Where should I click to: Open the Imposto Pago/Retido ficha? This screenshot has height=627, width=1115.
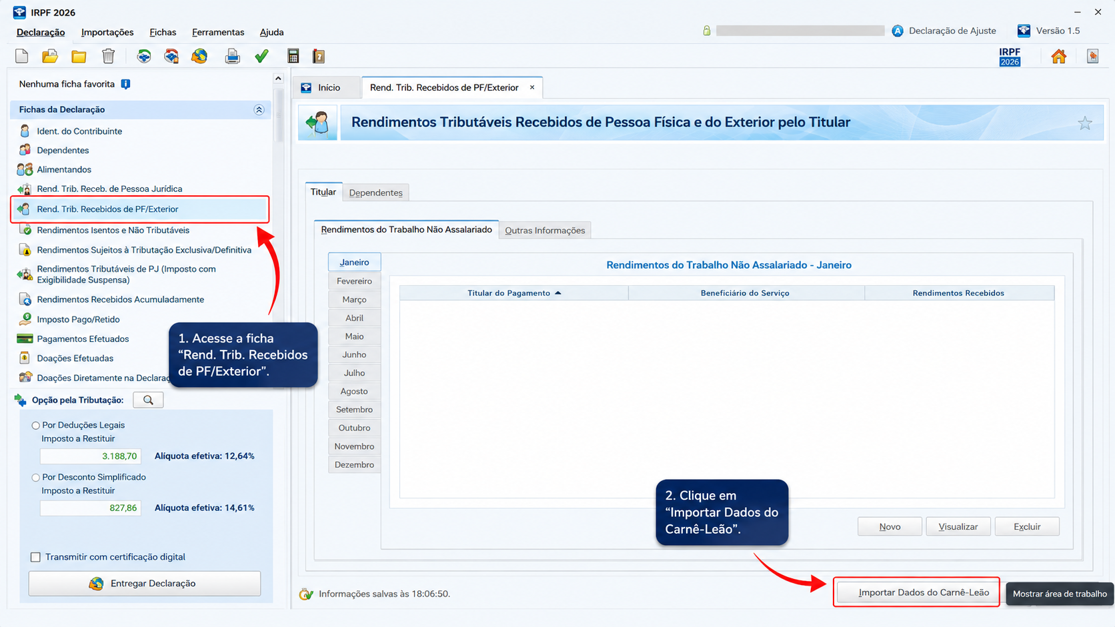(78, 320)
